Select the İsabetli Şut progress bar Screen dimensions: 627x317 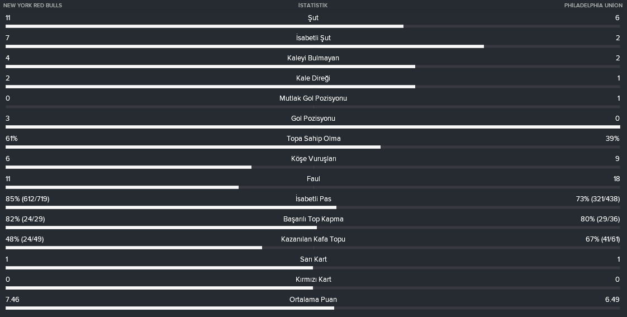(313, 46)
